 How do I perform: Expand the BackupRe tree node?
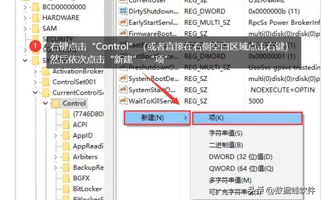[55, 168]
